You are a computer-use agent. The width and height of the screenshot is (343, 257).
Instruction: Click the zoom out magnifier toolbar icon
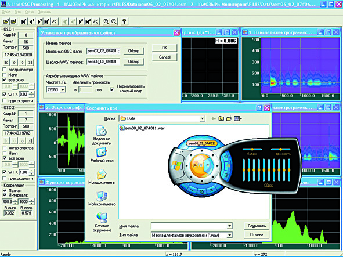click(x=114, y=21)
